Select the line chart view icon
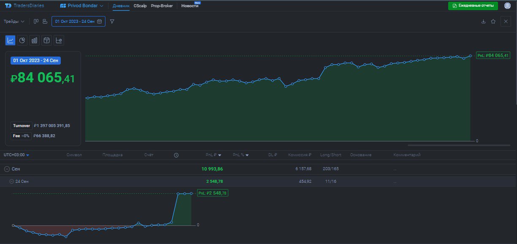This screenshot has height=244, width=517. pos(11,40)
